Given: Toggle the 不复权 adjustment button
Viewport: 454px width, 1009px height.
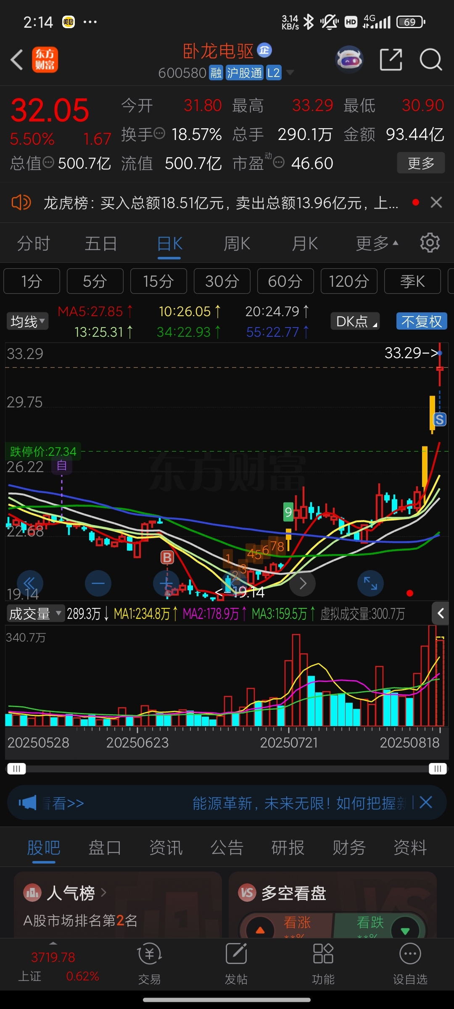Looking at the screenshot, I should [x=422, y=321].
